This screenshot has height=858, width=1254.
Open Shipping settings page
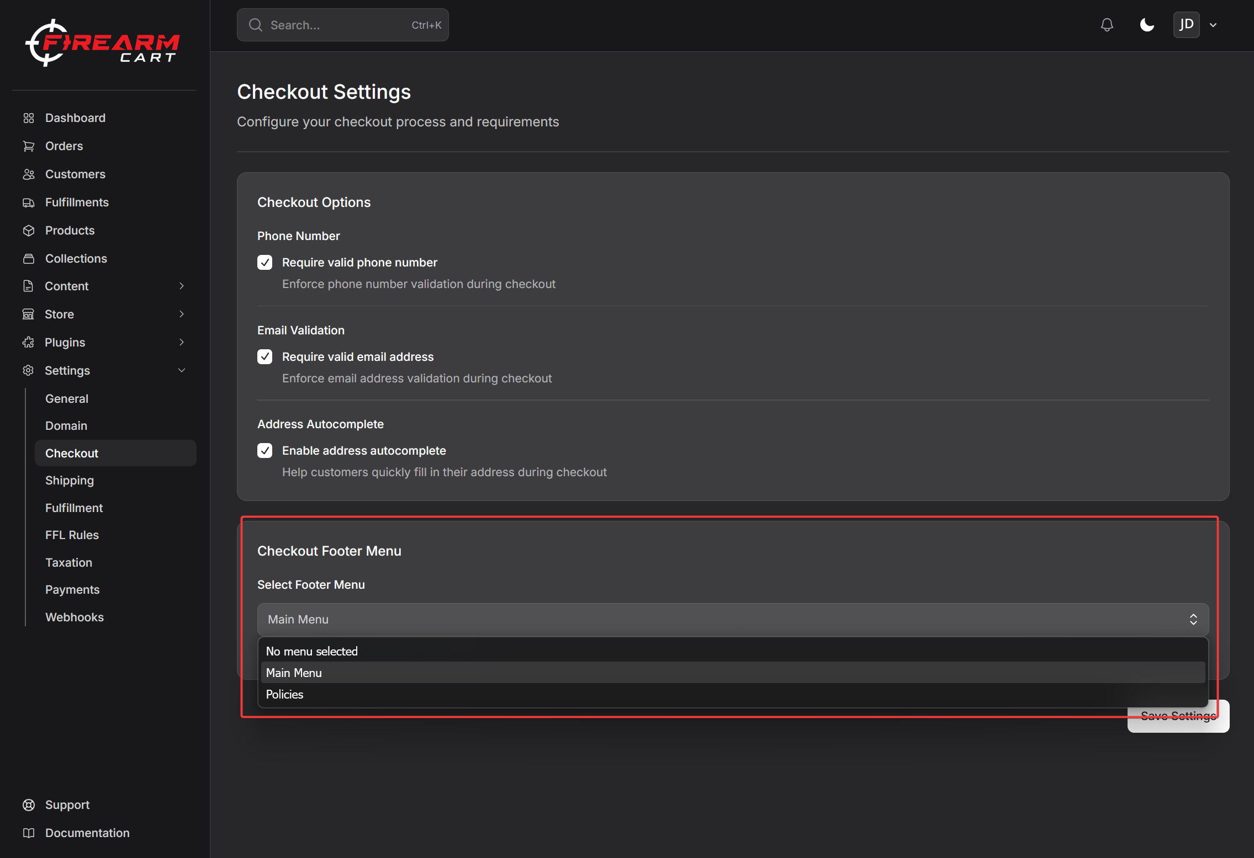115,481
